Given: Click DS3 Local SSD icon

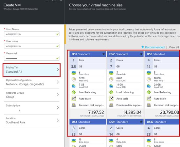Looking at the screenshot, I should click(x=149, y=86).
